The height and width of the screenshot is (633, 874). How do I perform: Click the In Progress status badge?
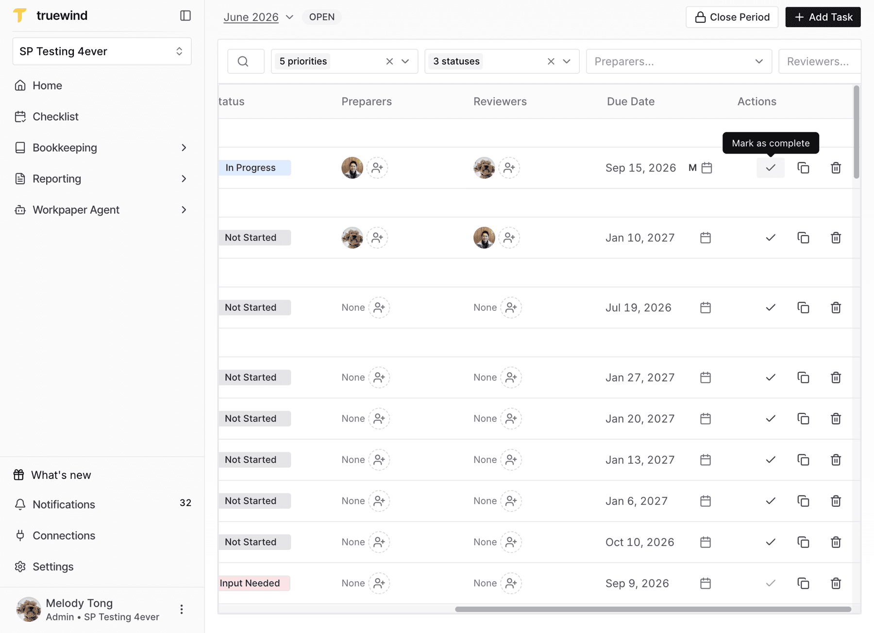(x=255, y=168)
